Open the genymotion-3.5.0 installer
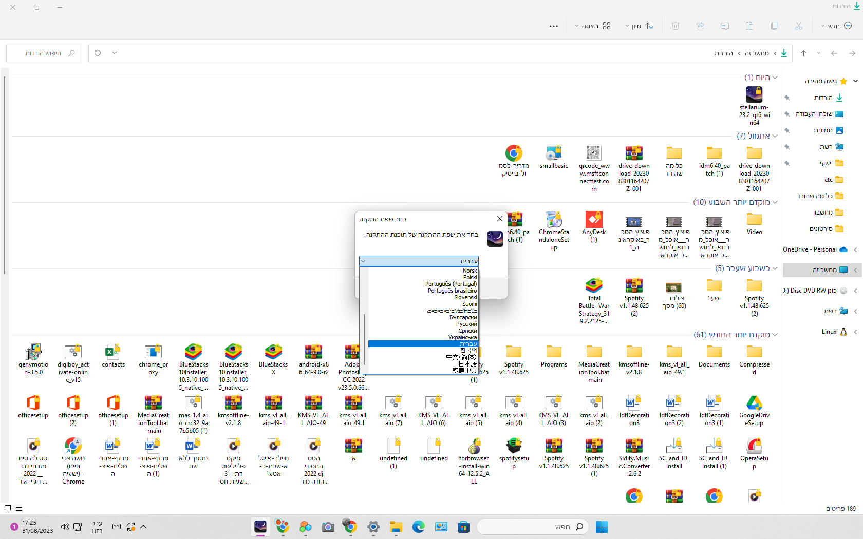The image size is (863, 539). click(x=33, y=359)
